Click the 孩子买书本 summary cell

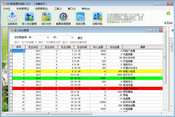[143, 58]
